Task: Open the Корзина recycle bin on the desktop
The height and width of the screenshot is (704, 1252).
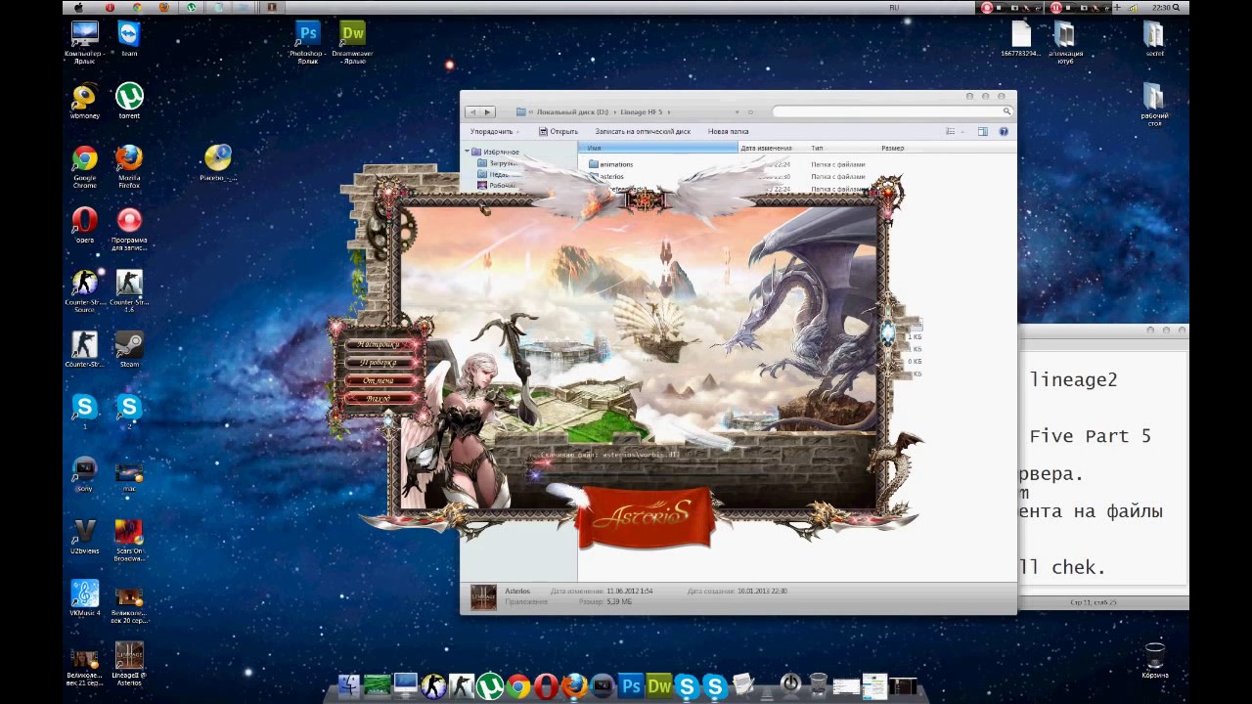Action: tap(1155, 660)
